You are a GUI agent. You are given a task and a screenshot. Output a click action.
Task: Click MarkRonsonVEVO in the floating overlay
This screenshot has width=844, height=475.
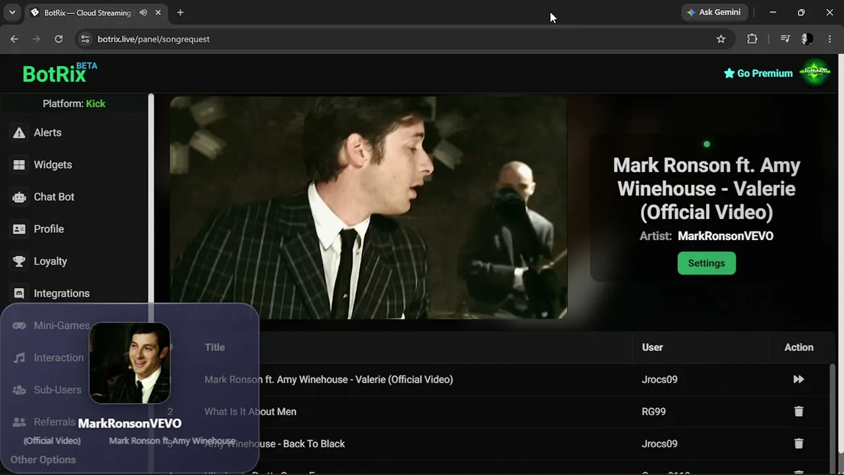point(129,424)
